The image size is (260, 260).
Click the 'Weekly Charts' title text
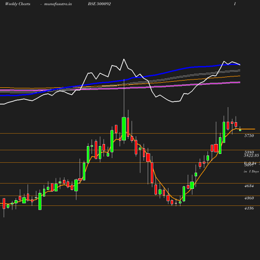tap(18, 4)
